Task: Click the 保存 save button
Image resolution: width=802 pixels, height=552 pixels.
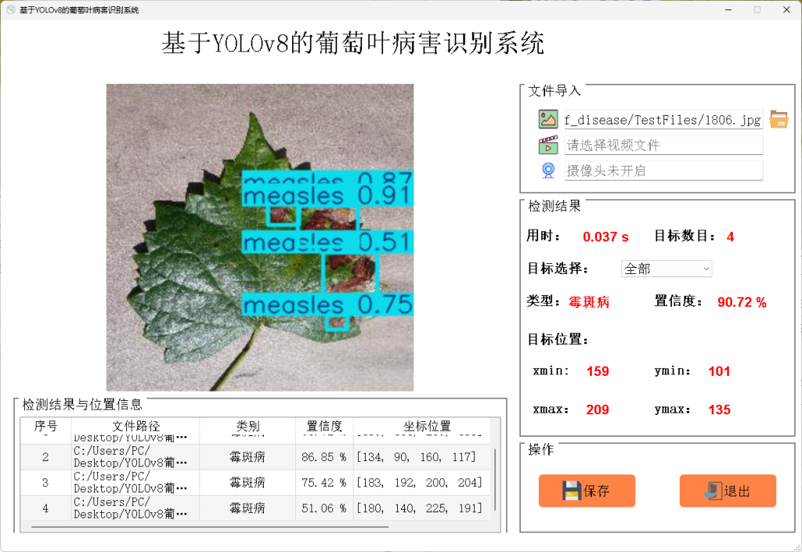Action: pyautogui.click(x=587, y=491)
